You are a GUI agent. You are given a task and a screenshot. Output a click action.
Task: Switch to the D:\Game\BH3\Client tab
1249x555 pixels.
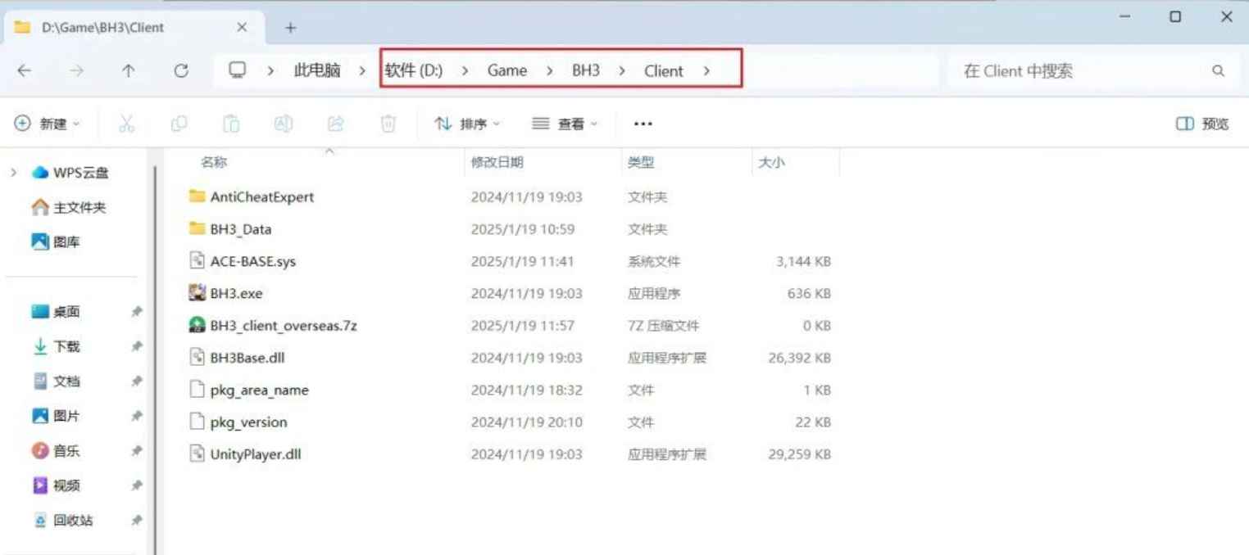pyautogui.click(x=123, y=25)
